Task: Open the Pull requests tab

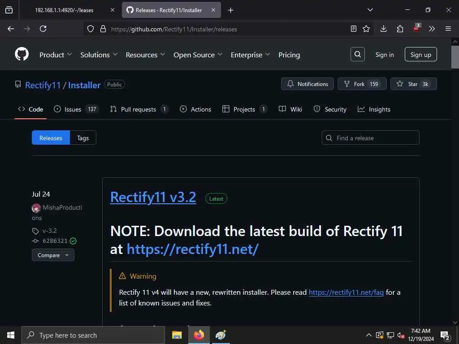Action: [139, 109]
